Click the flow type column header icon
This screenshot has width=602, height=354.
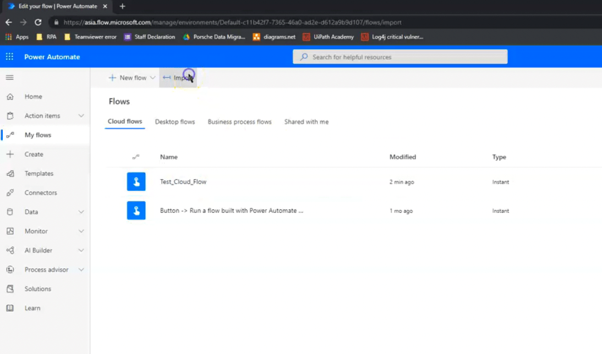coord(136,157)
